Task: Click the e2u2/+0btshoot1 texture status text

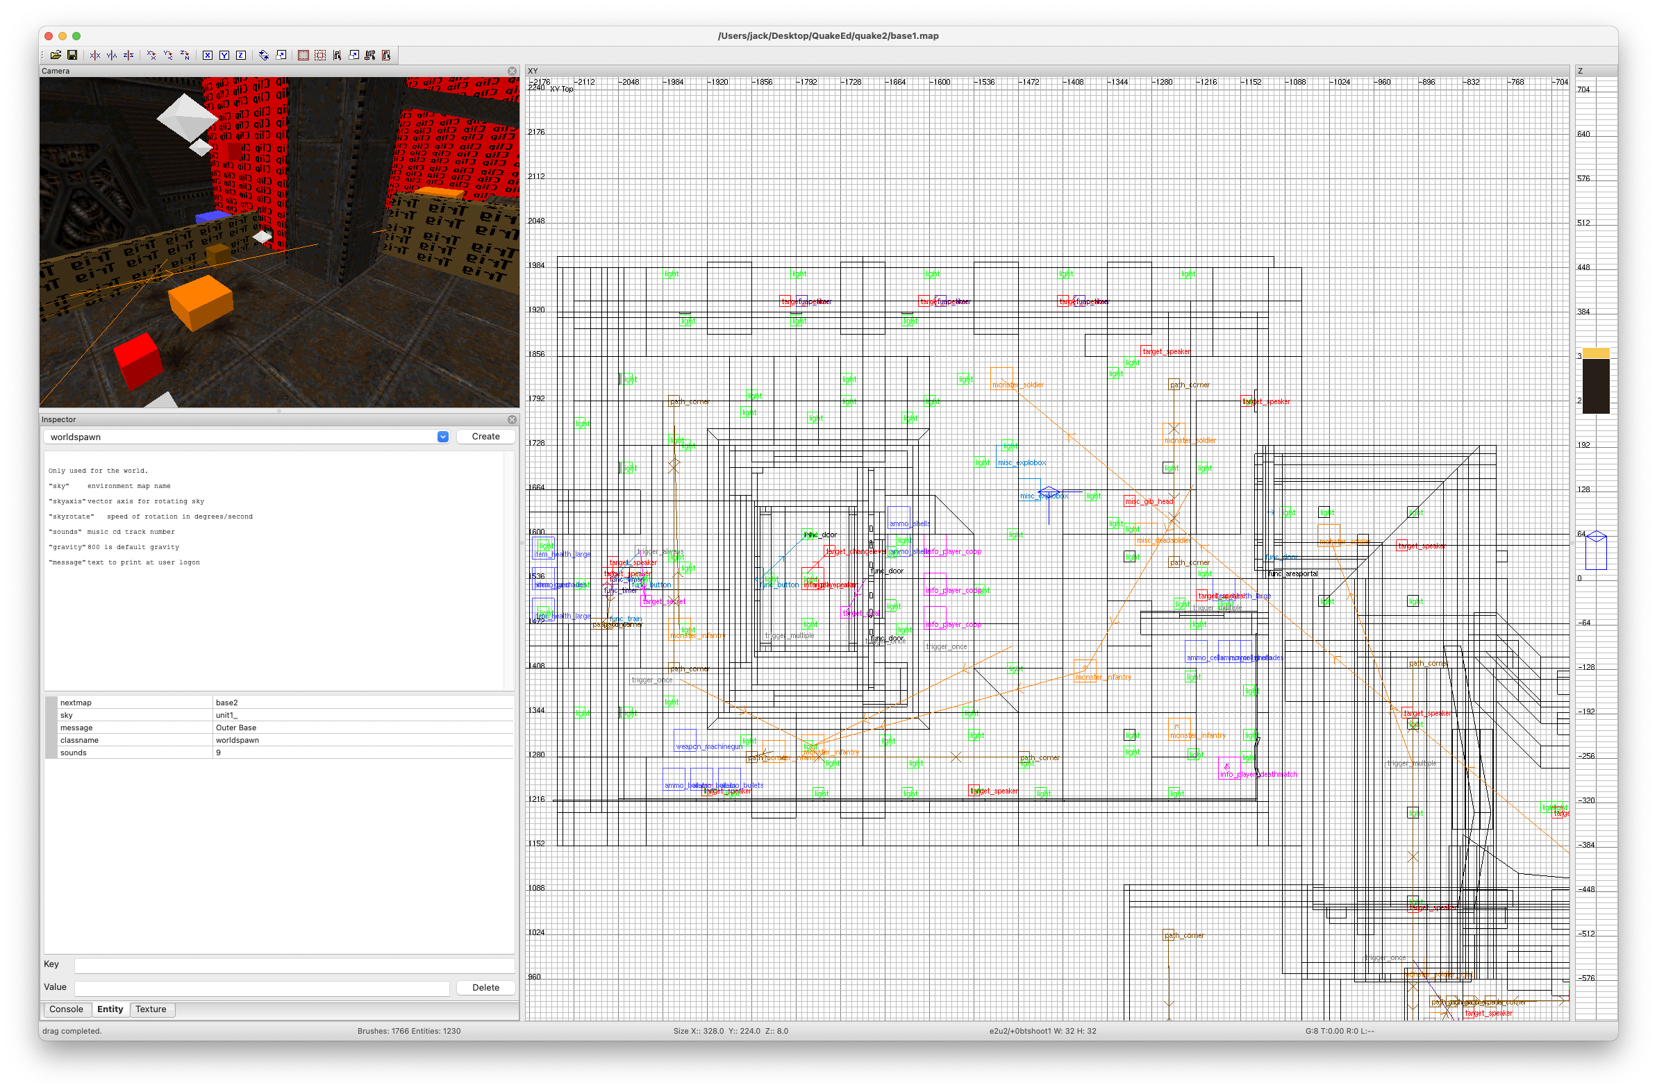Action: tap(1042, 1032)
